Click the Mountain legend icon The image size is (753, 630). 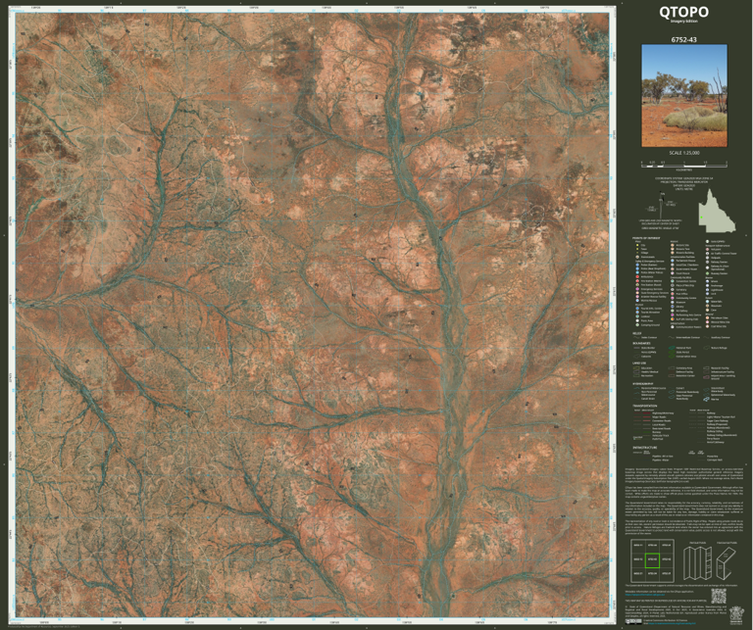(x=707, y=306)
